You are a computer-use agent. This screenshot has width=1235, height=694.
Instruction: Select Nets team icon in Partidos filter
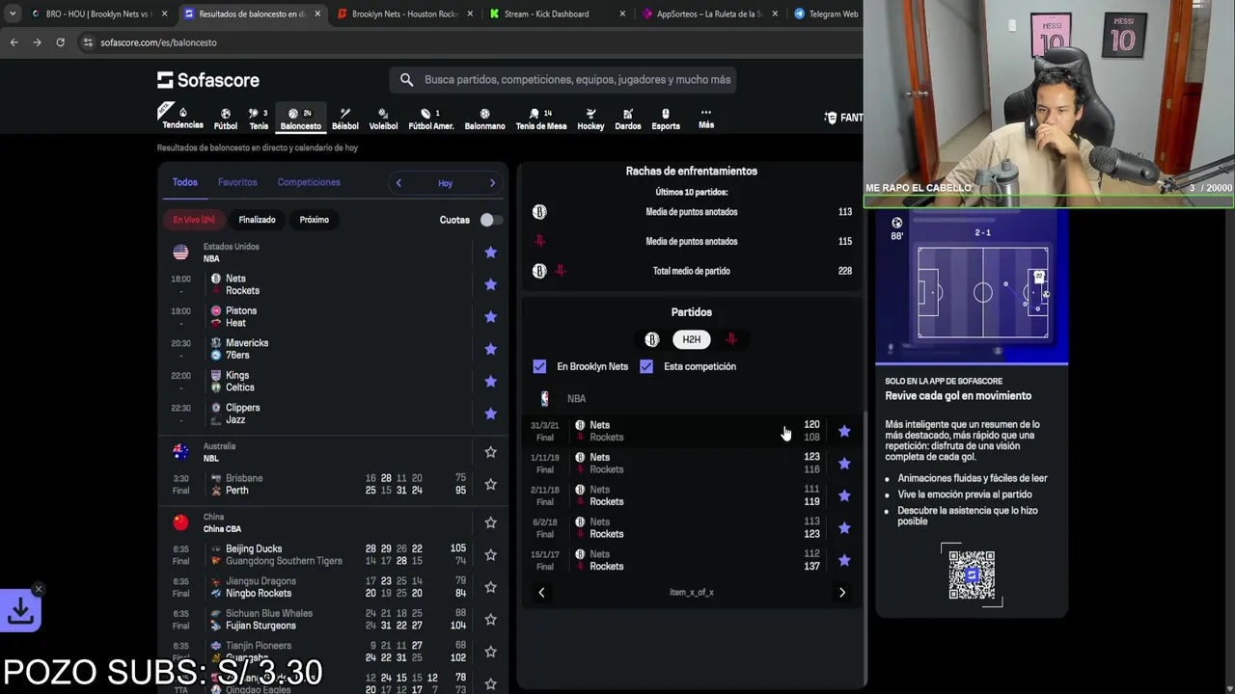652,339
